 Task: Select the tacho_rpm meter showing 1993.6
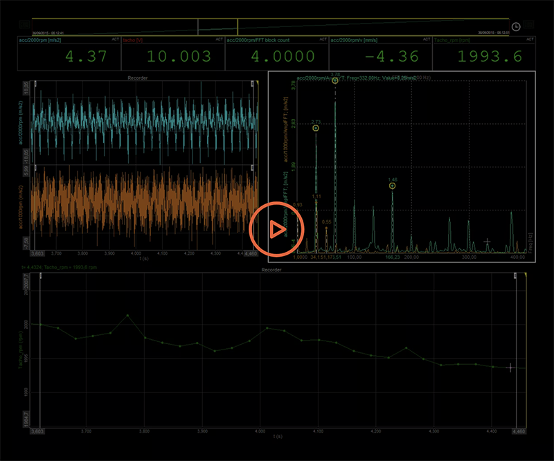pyautogui.click(x=484, y=54)
